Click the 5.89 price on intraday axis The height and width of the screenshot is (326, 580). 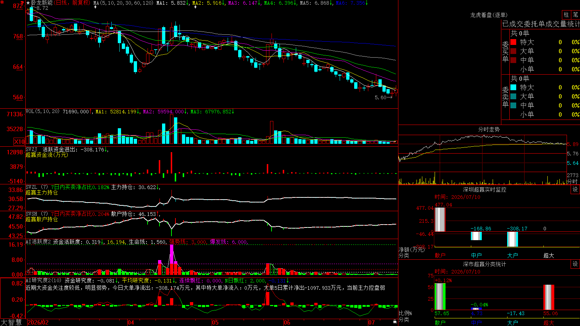click(x=573, y=144)
